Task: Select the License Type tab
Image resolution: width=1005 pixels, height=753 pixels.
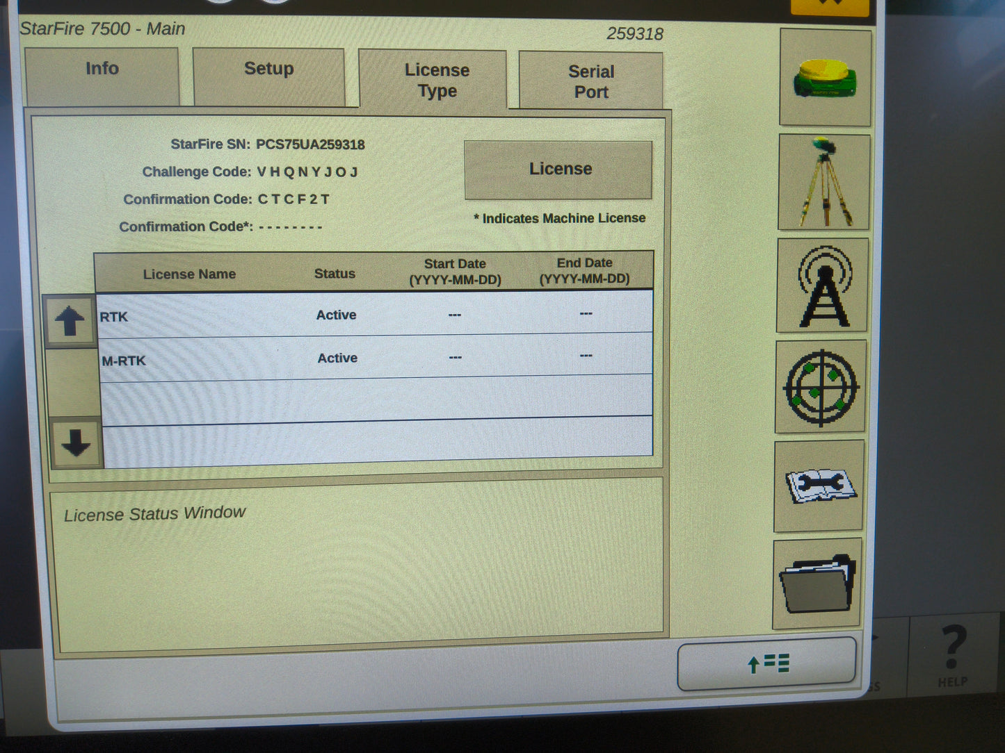Action: pos(436,80)
